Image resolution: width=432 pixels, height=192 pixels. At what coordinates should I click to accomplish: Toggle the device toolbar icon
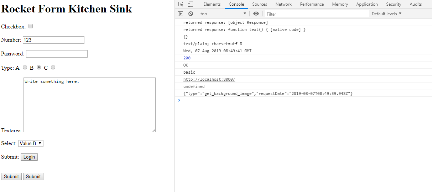(x=190, y=4)
